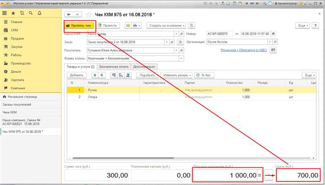Open the CRM section
325x185 pixels.
coord(31,30)
